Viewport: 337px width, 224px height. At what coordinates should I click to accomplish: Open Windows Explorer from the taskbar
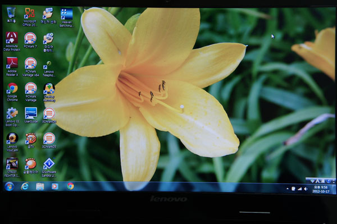coord(40,186)
